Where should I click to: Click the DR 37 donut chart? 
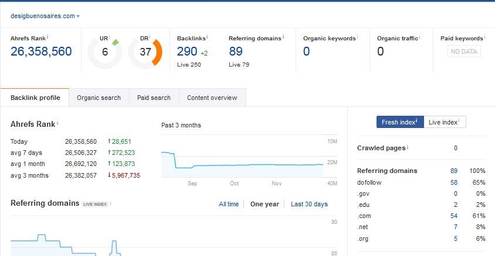point(145,52)
